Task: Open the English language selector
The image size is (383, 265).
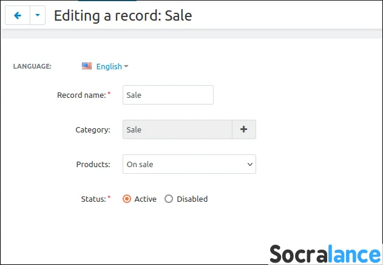Action: point(109,66)
